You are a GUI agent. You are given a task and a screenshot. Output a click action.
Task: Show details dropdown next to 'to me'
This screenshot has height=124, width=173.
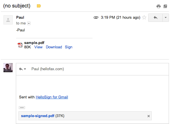pos(29,23)
